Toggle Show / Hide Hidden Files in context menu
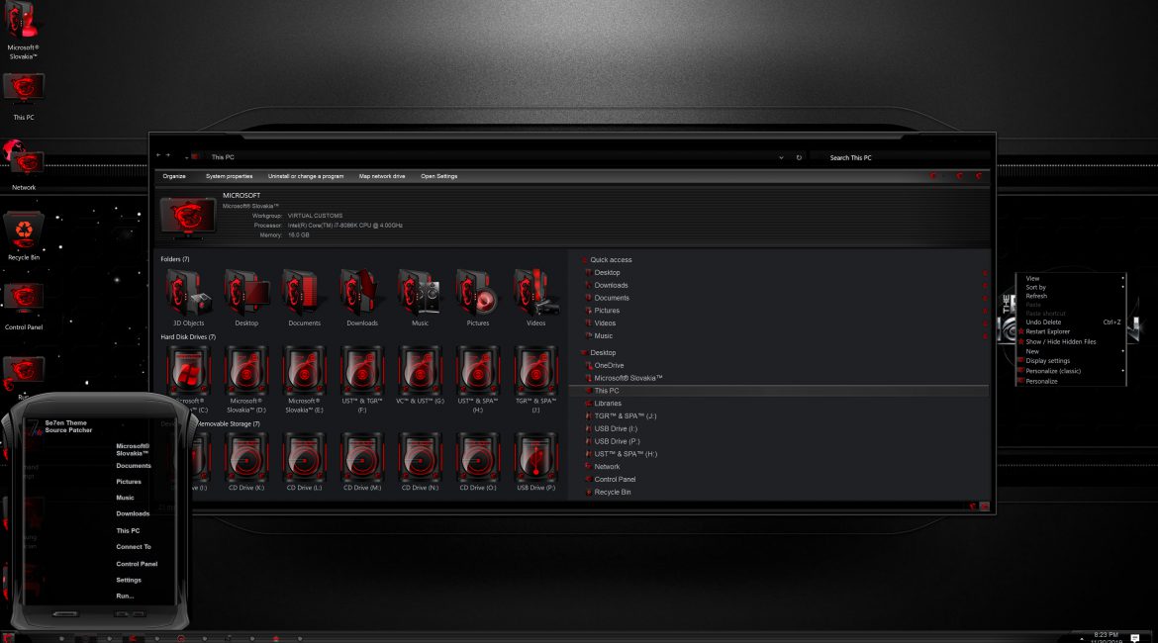This screenshot has height=643, width=1158. 1061,342
